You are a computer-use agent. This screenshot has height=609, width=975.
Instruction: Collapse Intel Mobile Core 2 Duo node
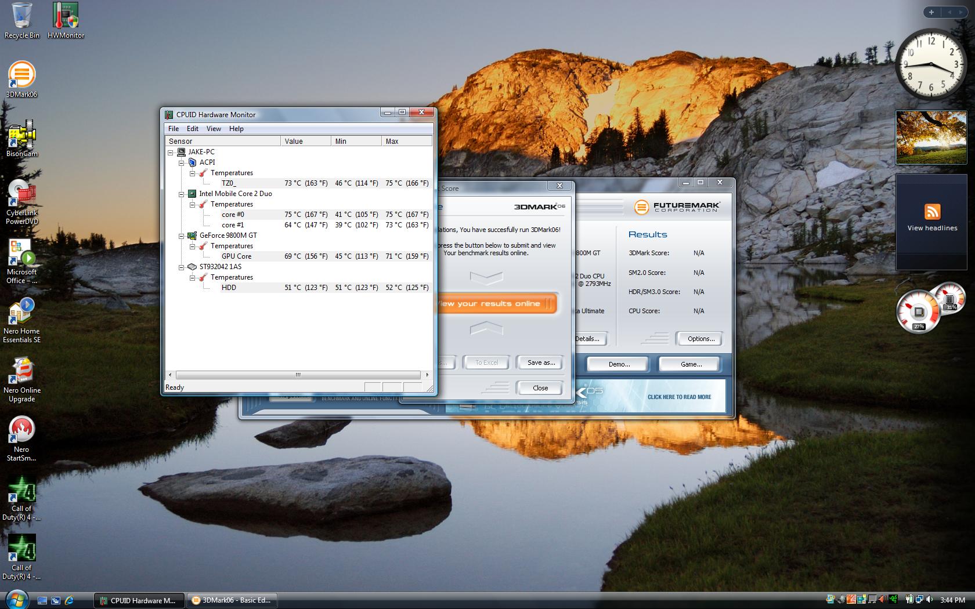[x=182, y=194]
